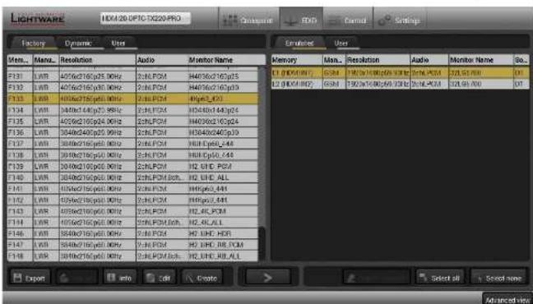The image size is (533, 304).
Task: Click Resolution header in Emulated list
Action: [x=378, y=60]
